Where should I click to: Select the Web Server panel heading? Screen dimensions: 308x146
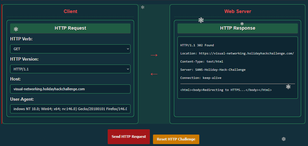[x=238, y=11]
